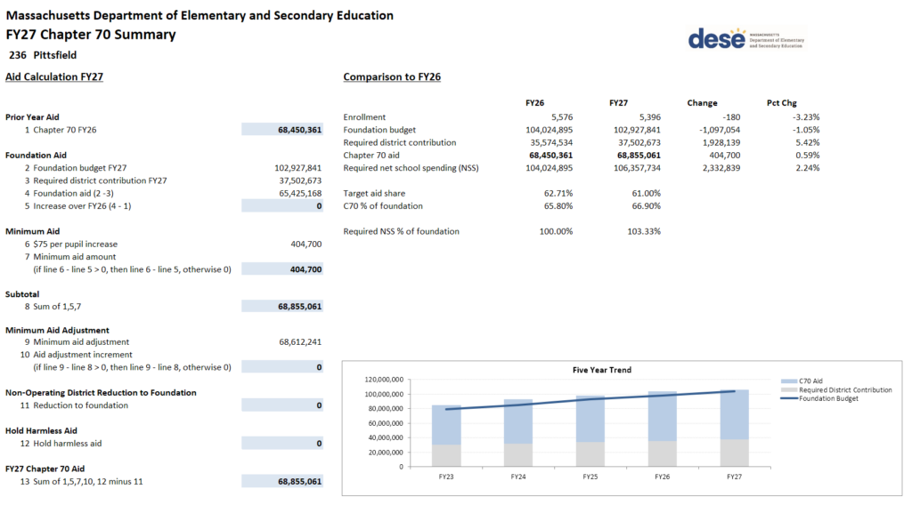The height and width of the screenshot is (505, 912).
Task: Click the DESE logo
Action: pyautogui.click(x=745, y=38)
